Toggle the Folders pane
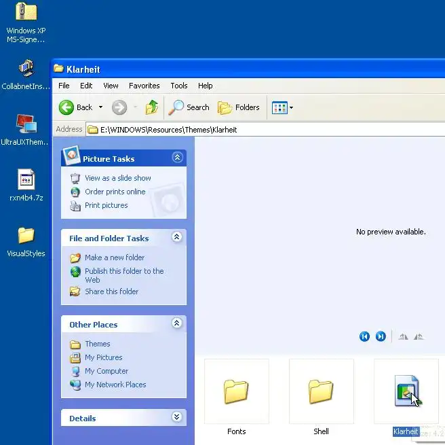Viewport: 445px width, 445px height. (239, 107)
